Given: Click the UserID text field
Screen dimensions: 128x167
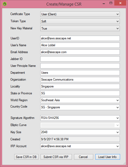Looking at the screenshot, I should (80, 38).
